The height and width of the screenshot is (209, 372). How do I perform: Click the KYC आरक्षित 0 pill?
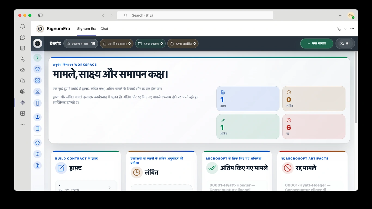[183, 44]
